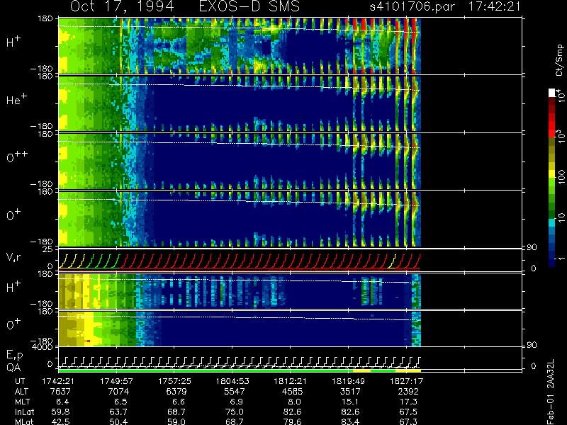This screenshot has width=567, height=425.
Task: Click the MLT value "6.6"
Action: click(x=179, y=402)
